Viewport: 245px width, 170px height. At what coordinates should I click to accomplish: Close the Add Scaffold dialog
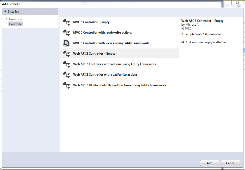[x=238, y=3]
